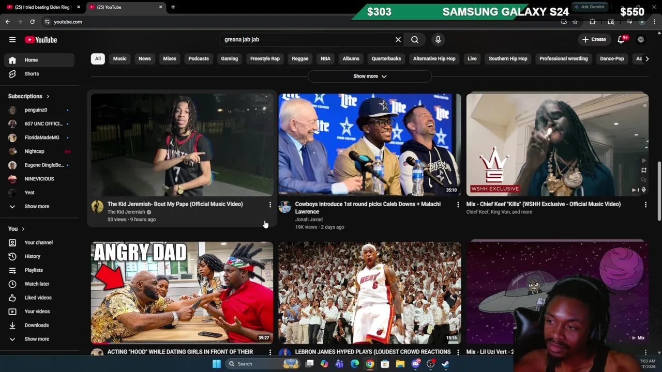Bookmark this page with the star icon
Viewport: 662px width, 372px height.
pyautogui.click(x=575, y=22)
